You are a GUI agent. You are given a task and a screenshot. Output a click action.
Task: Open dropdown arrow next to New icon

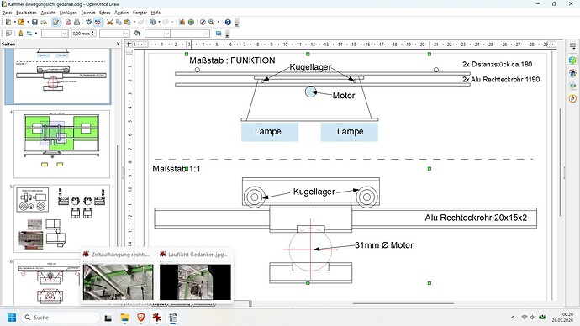pos(14,22)
